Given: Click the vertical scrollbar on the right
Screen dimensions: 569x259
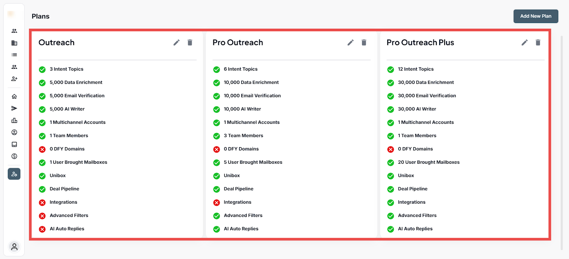Looking at the screenshot, I should [562, 142].
